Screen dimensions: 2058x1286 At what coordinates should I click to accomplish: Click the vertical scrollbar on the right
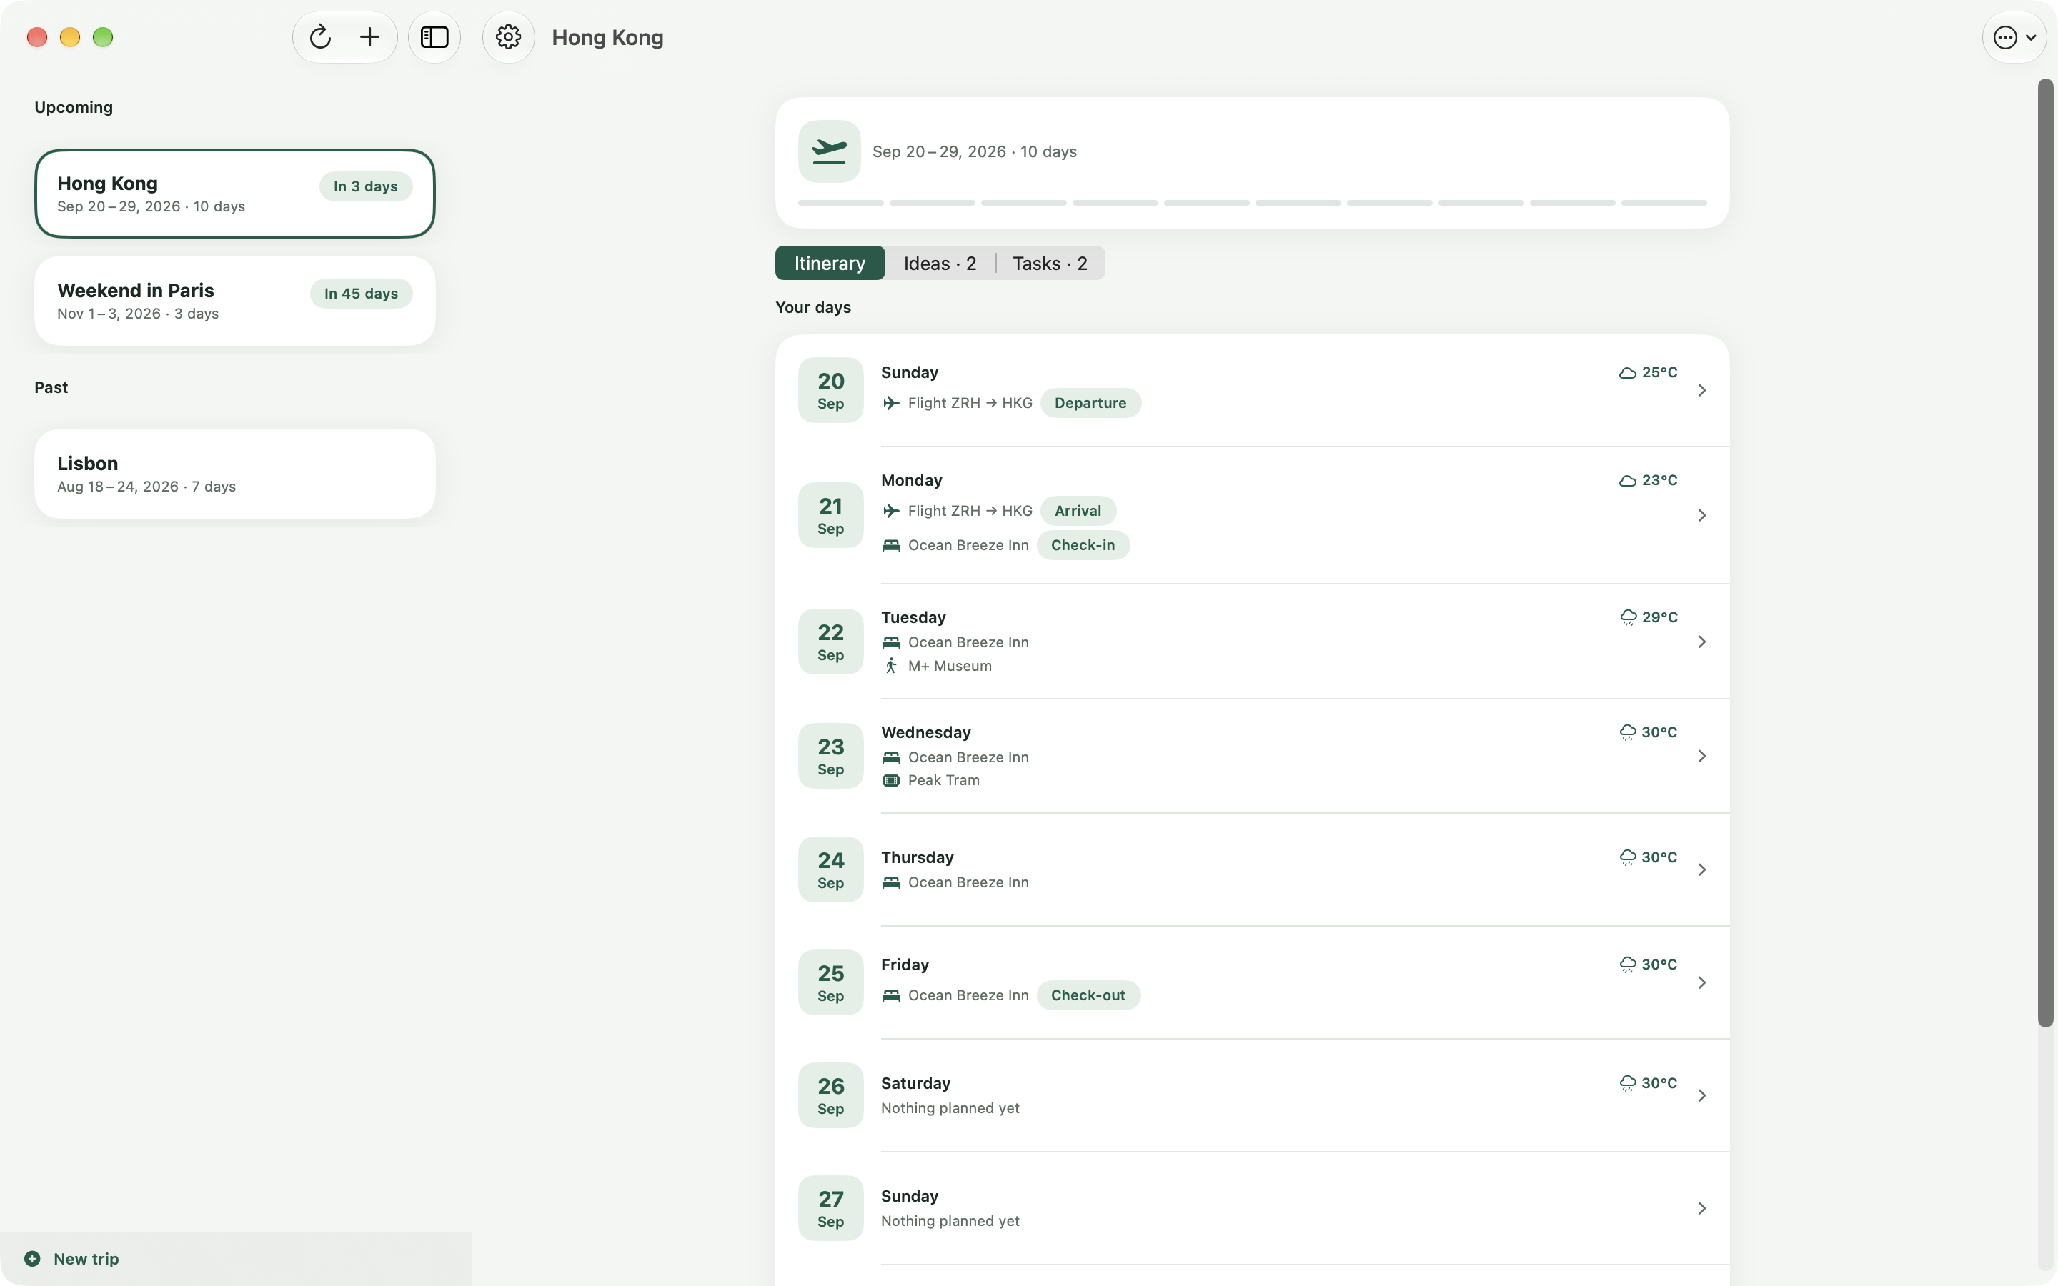(2045, 553)
